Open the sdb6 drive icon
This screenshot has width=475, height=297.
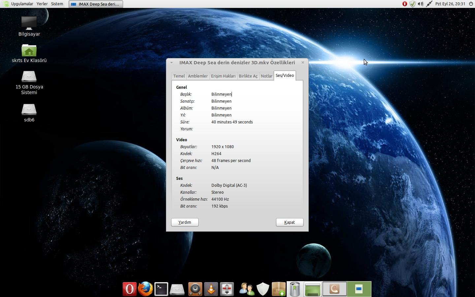[29, 113]
